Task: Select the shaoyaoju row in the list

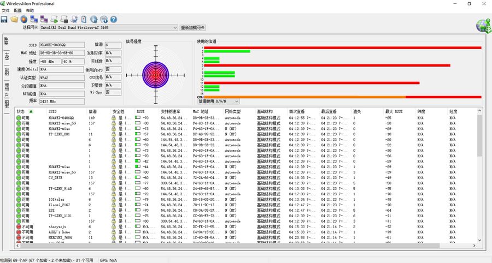Action: [x=247, y=226]
